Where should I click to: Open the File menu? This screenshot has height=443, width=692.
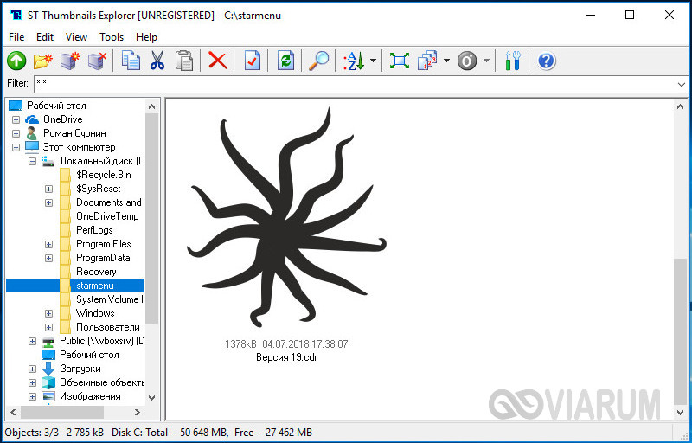coord(16,37)
